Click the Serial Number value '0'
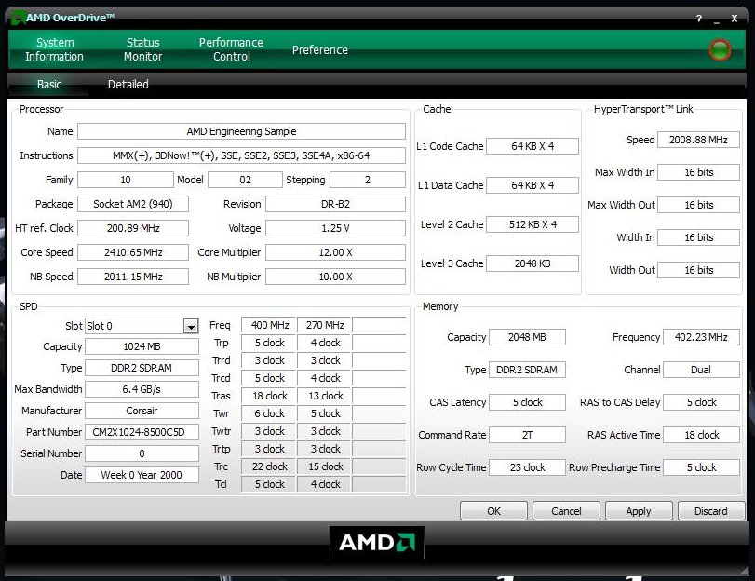 click(x=142, y=453)
